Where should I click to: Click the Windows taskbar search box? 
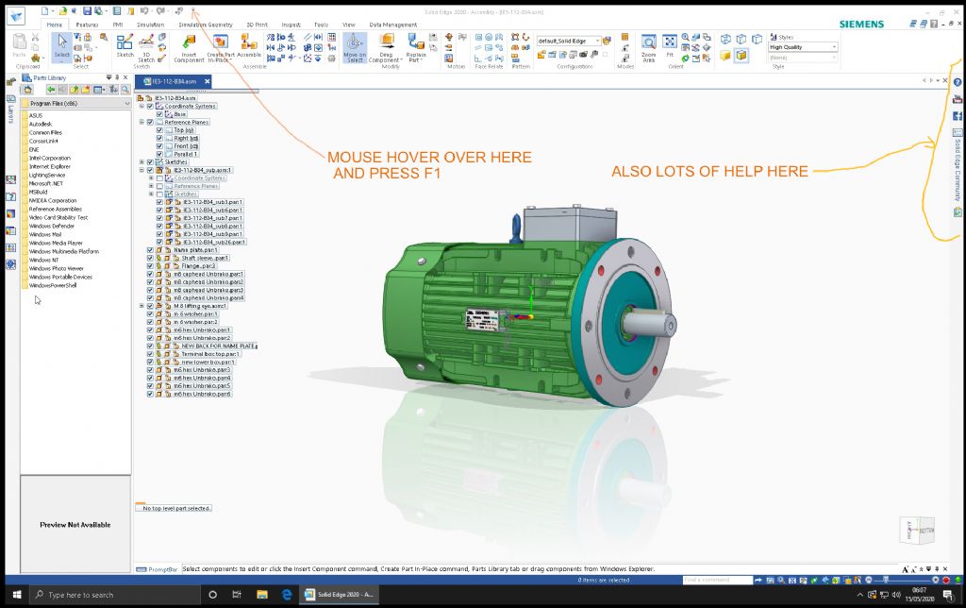(x=115, y=595)
